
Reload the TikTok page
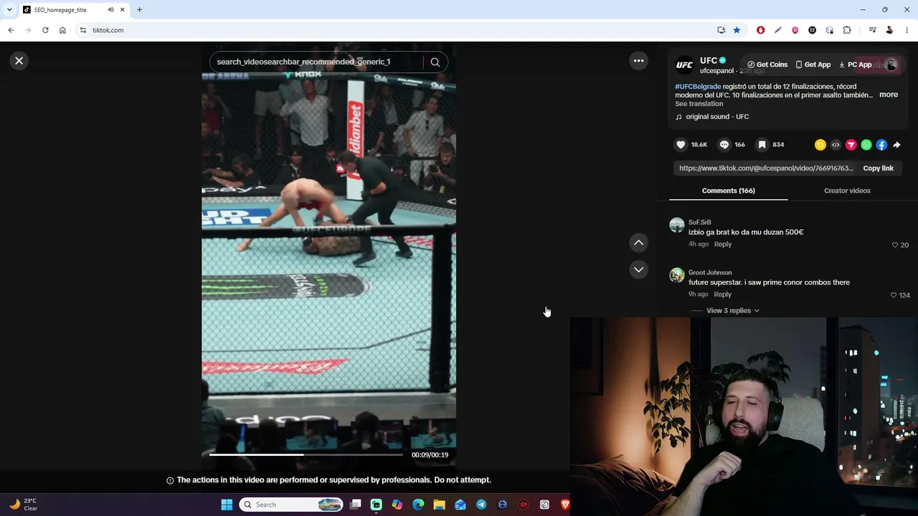click(45, 30)
